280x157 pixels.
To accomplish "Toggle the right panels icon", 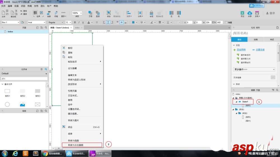I will 179,13.
